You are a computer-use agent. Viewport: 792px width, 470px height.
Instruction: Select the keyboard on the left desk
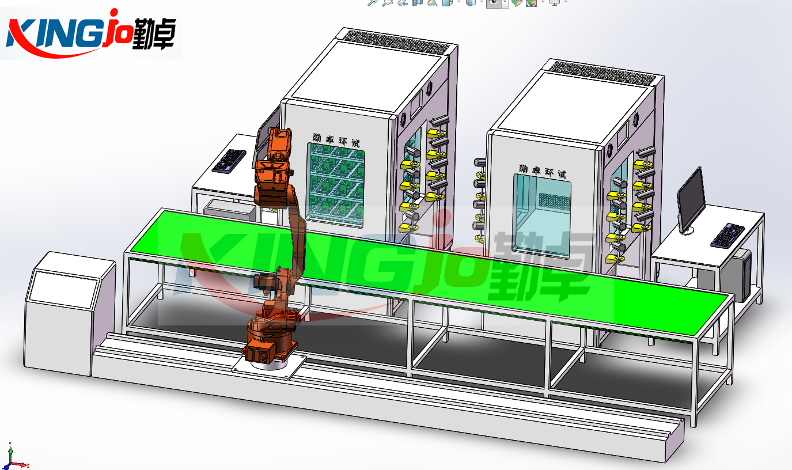point(230,161)
